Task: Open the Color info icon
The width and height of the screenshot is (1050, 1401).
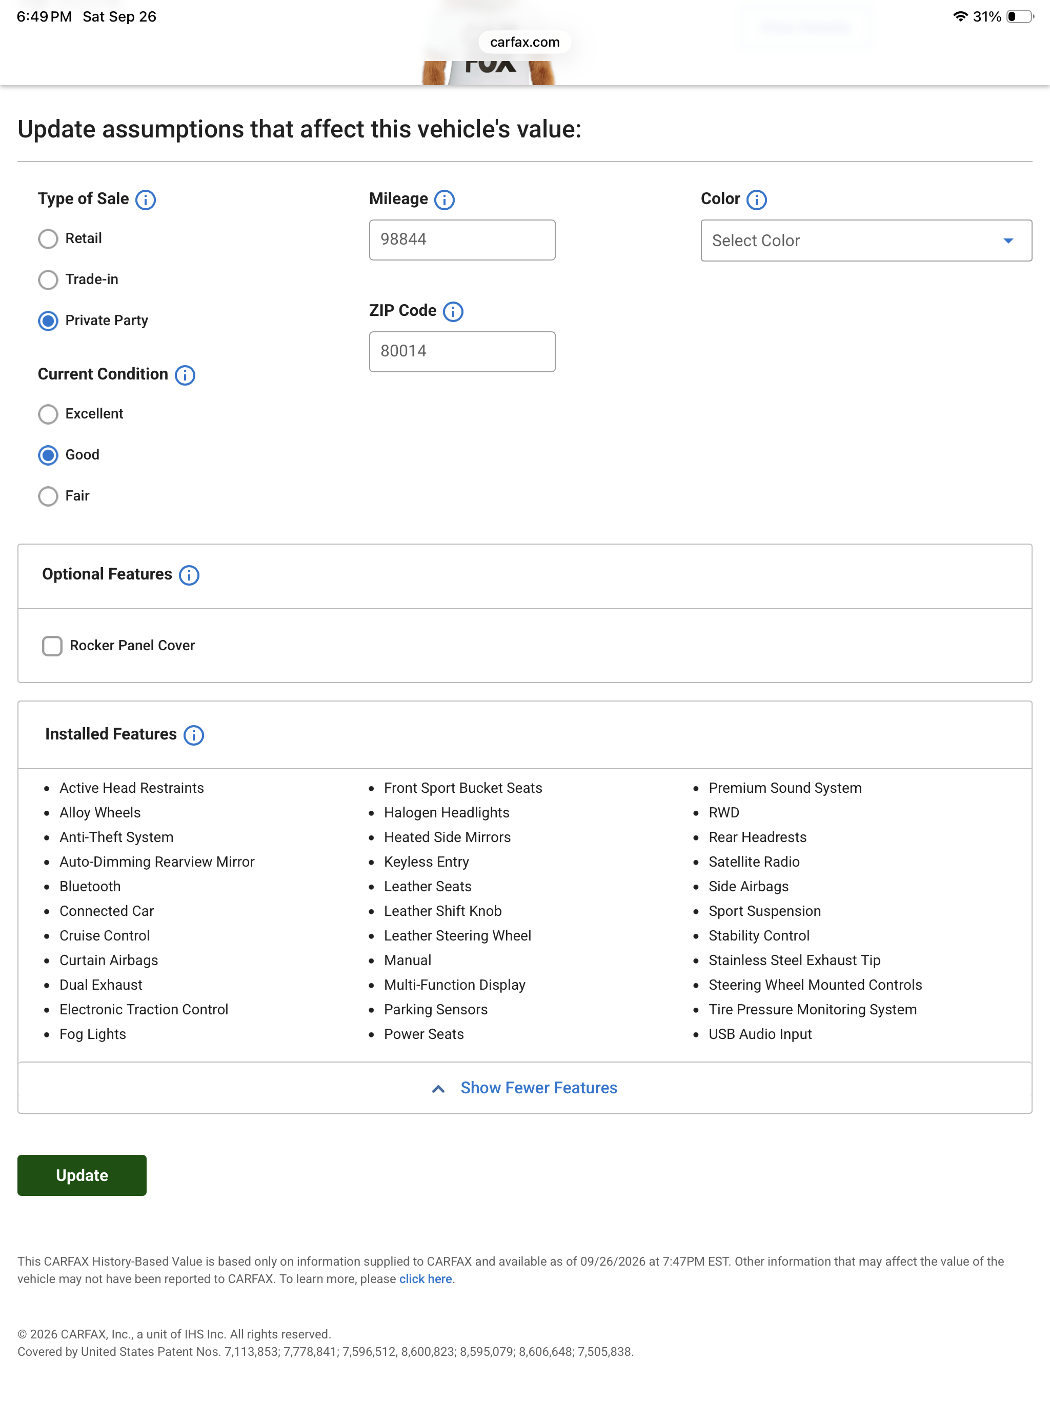Action: (x=756, y=199)
